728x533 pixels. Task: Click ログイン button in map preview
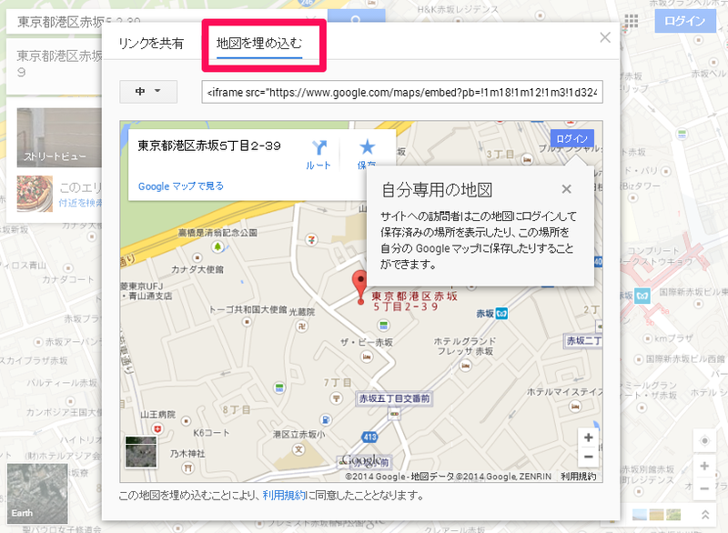pos(572,138)
